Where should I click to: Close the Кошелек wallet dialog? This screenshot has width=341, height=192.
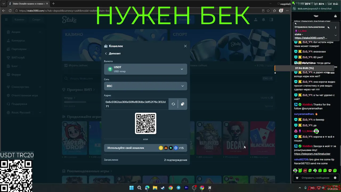click(x=185, y=46)
